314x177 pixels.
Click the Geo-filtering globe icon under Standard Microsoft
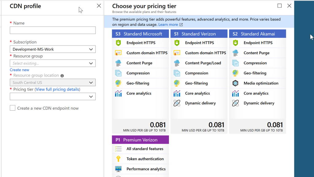[x=118, y=83]
